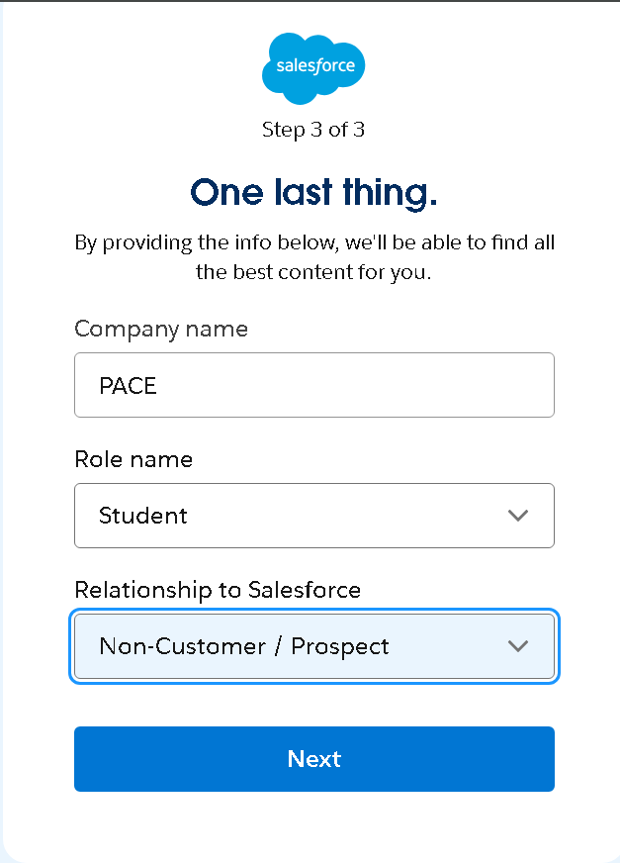620x863 pixels.
Task: Click the PACE text in Company field
Action: [x=127, y=385]
